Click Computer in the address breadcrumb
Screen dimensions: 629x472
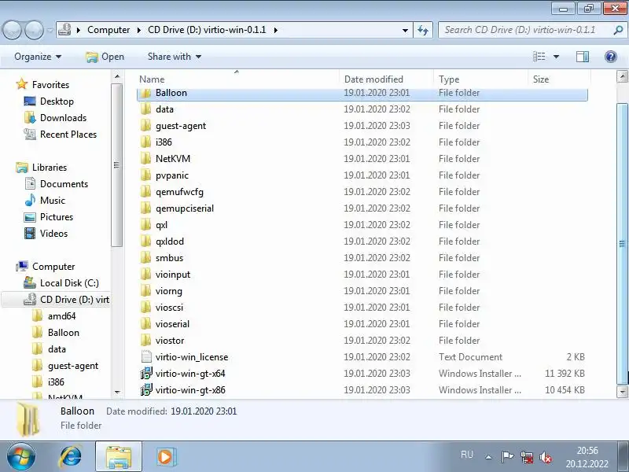(109, 30)
